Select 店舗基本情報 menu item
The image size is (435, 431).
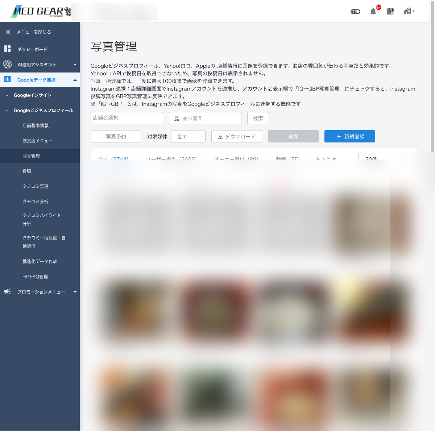point(36,125)
